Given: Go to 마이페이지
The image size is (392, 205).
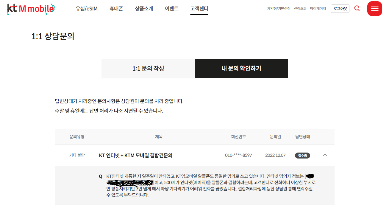Looking at the screenshot, I should (x=318, y=9).
